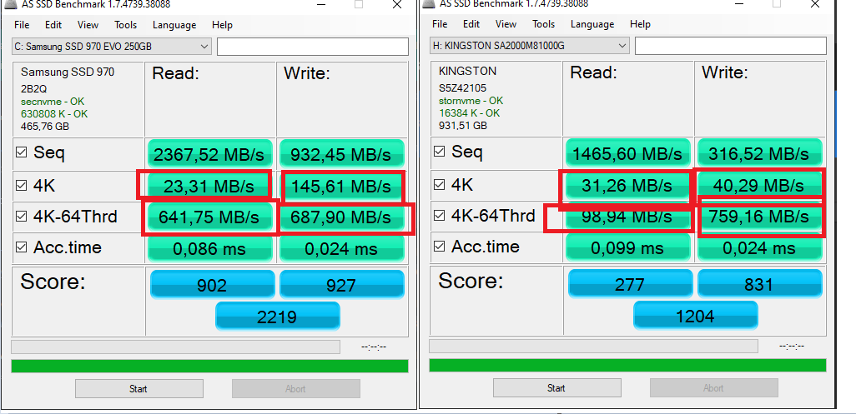Minimize the Samsung AS SSD Benchmark window

point(321,4)
